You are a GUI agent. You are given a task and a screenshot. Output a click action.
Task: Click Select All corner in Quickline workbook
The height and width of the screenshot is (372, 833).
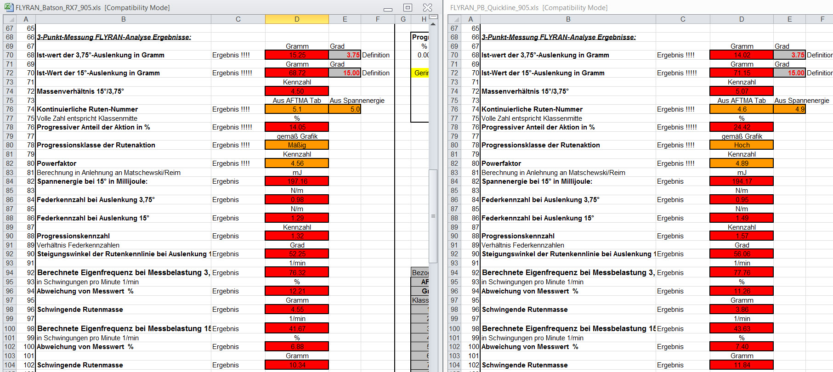pyautogui.click(x=454, y=19)
